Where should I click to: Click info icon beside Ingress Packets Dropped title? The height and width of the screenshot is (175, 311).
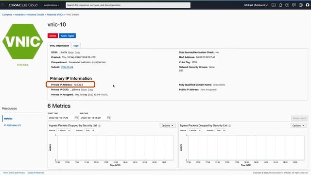coord(99,125)
